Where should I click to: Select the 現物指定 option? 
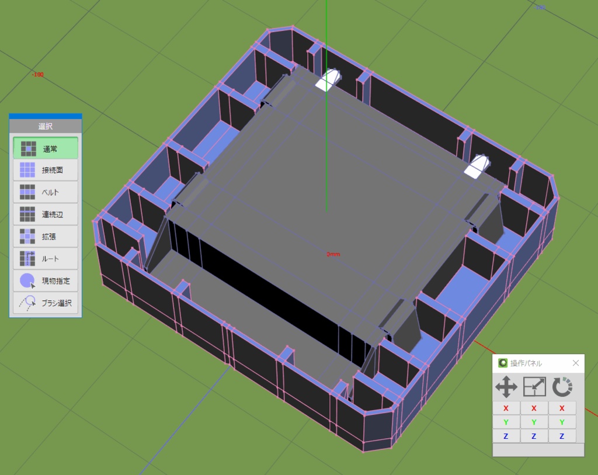[x=46, y=281]
